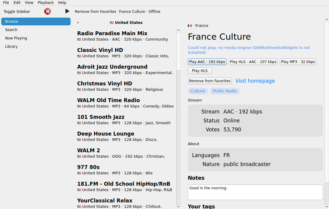Open the Edit menu
The image size is (329, 209).
click(17, 2)
